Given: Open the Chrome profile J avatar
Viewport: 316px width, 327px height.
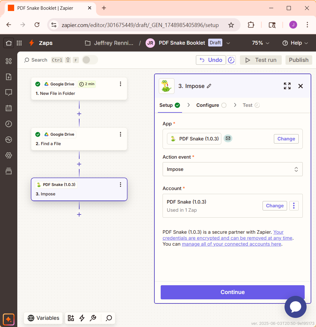Looking at the screenshot, I should (293, 25).
